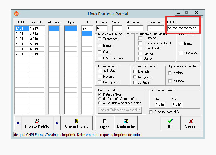
Task: Click the Espécie field containing NF
Action: (x=102, y=28)
